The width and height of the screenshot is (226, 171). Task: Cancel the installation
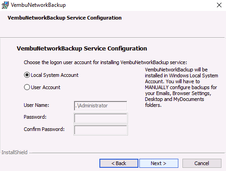pyautogui.click(x=202, y=163)
